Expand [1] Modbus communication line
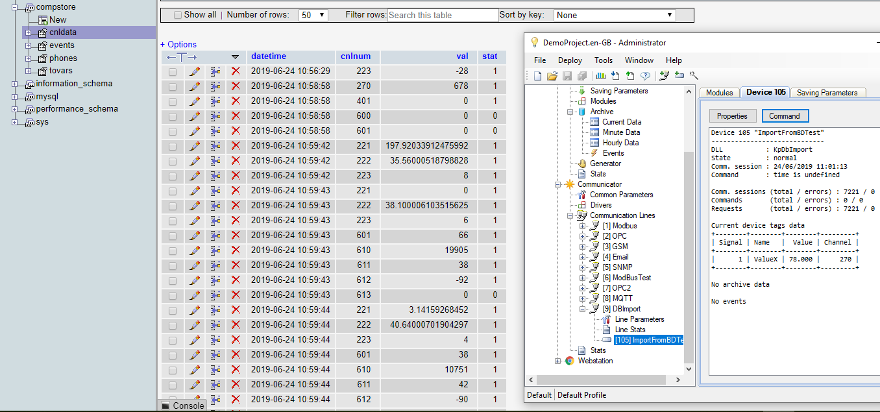 [x=583, y=226]
